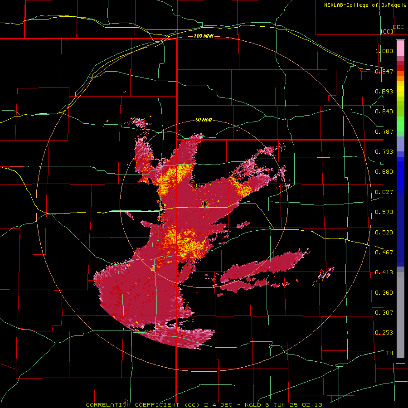Click the 0.520 legend value
This screenshot has width=408, height=408.
(x=384, y=233)
